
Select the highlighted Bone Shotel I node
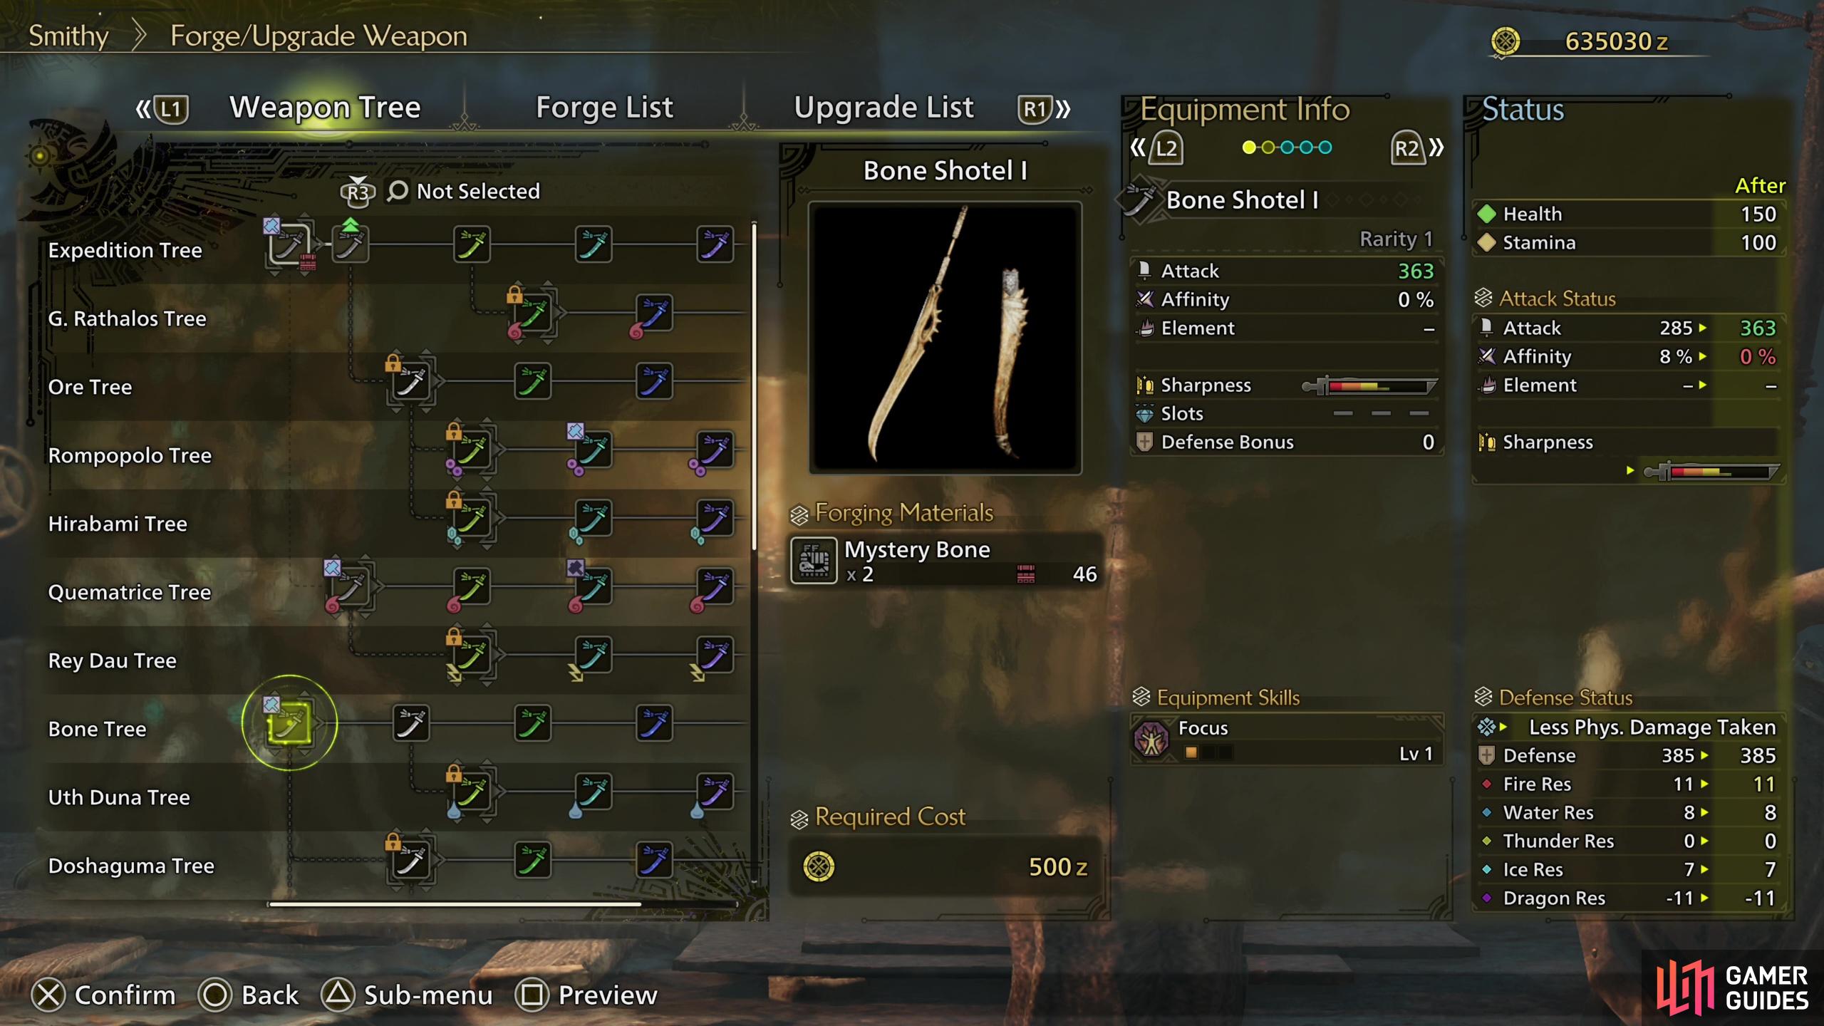point(289,724)
